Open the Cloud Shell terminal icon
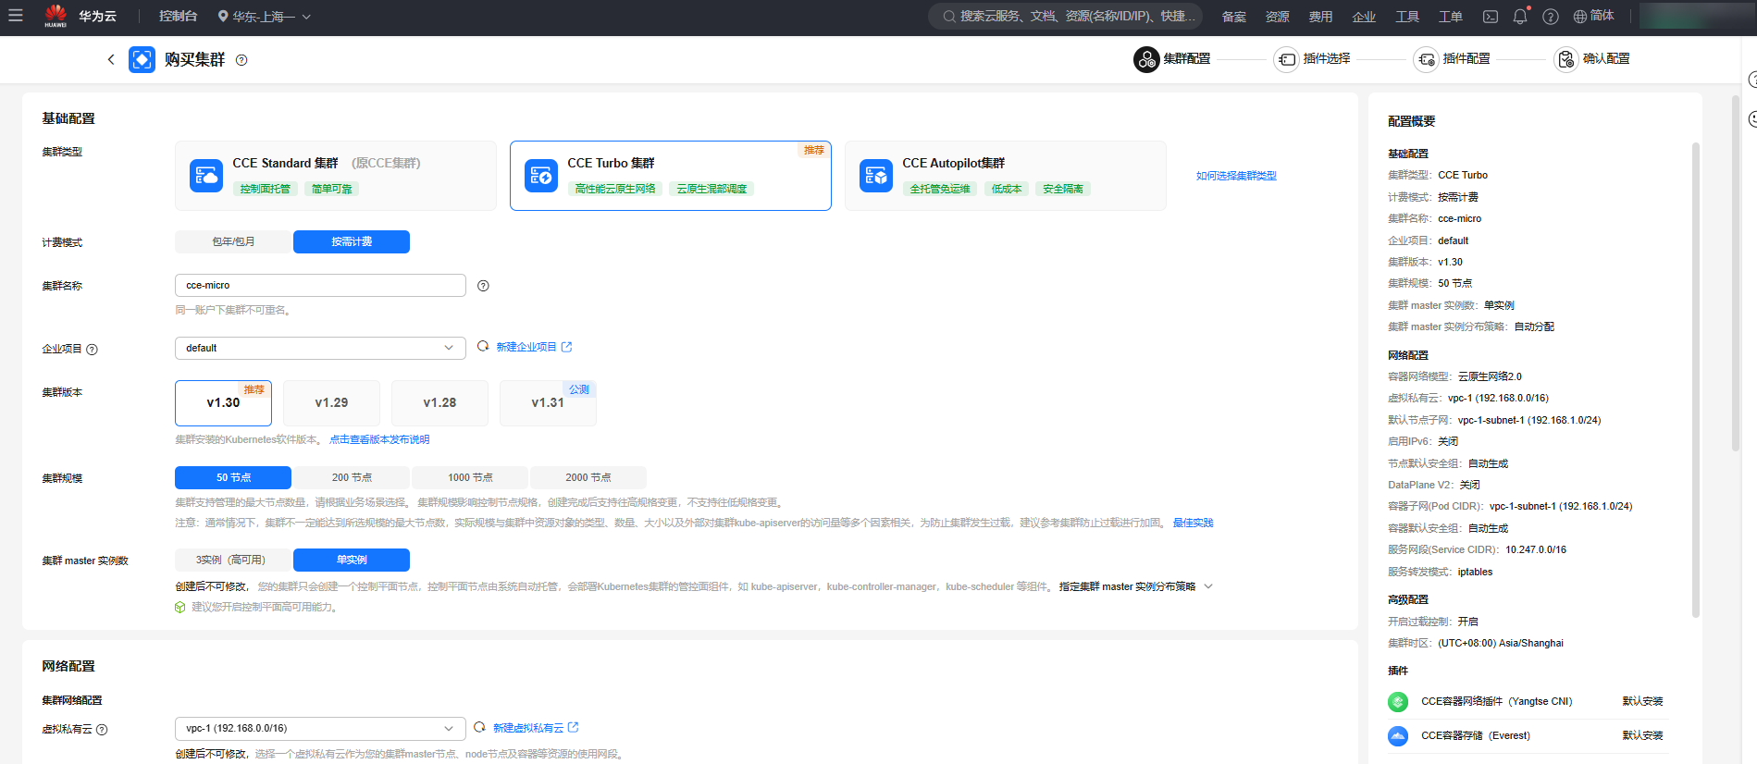The image size is (1757, 764). (1491, 17)
